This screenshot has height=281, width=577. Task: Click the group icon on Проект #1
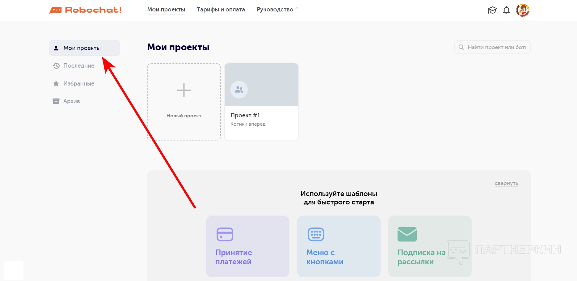239,90
